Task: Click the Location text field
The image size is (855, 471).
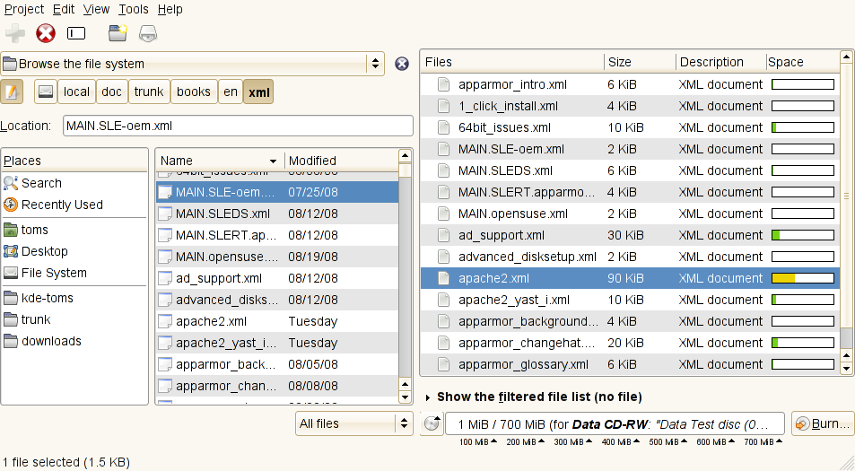Action: point(238,126)
